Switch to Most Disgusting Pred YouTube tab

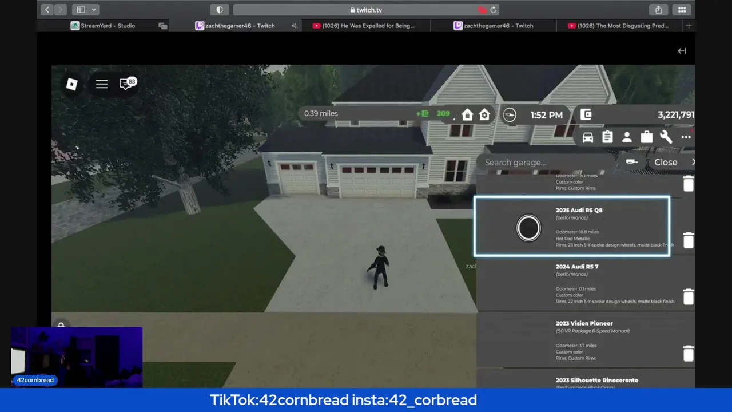coord(619,26)
